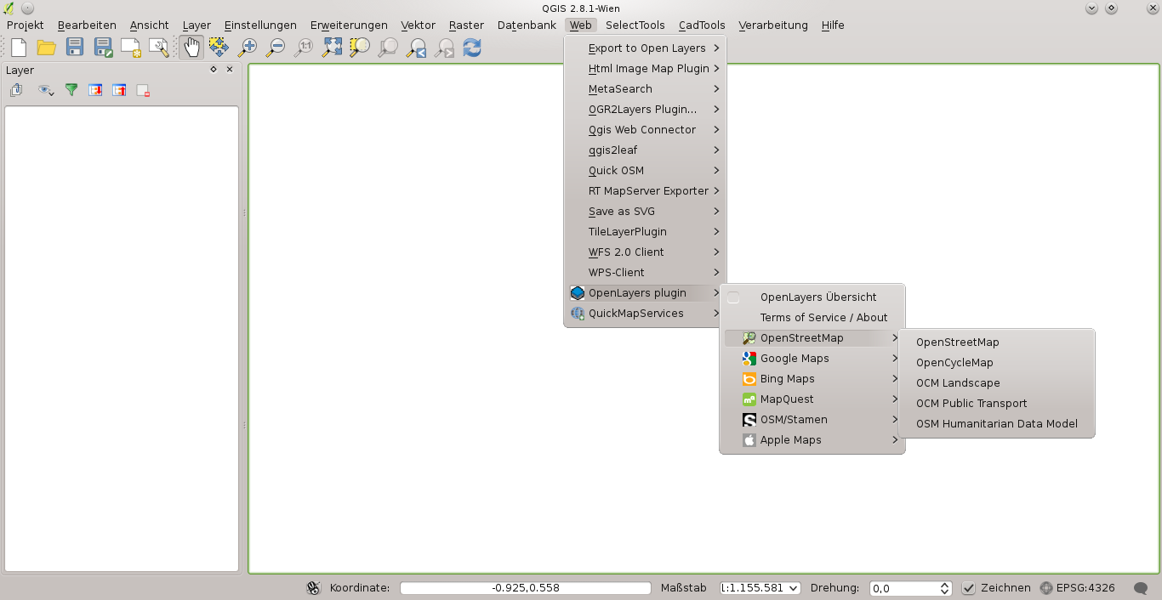Click the QGIS window menu title-bar icon
Image resolution: width=1162 pixels, height=600 pixels.
(9, 8)
